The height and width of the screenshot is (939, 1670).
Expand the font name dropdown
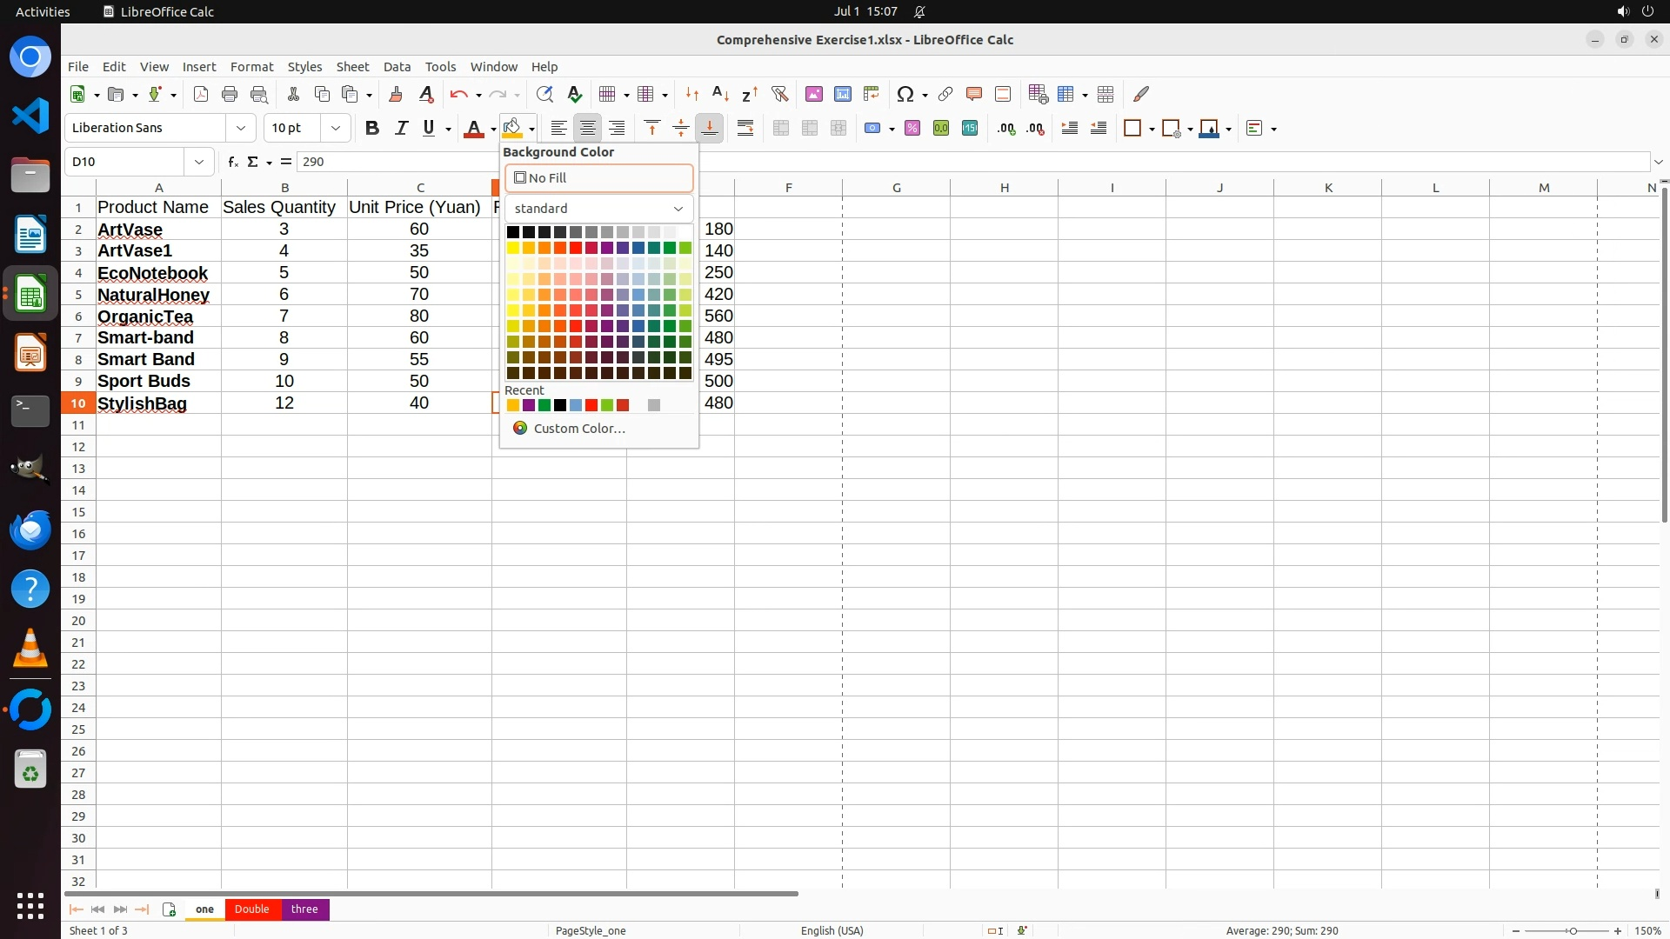241,128
